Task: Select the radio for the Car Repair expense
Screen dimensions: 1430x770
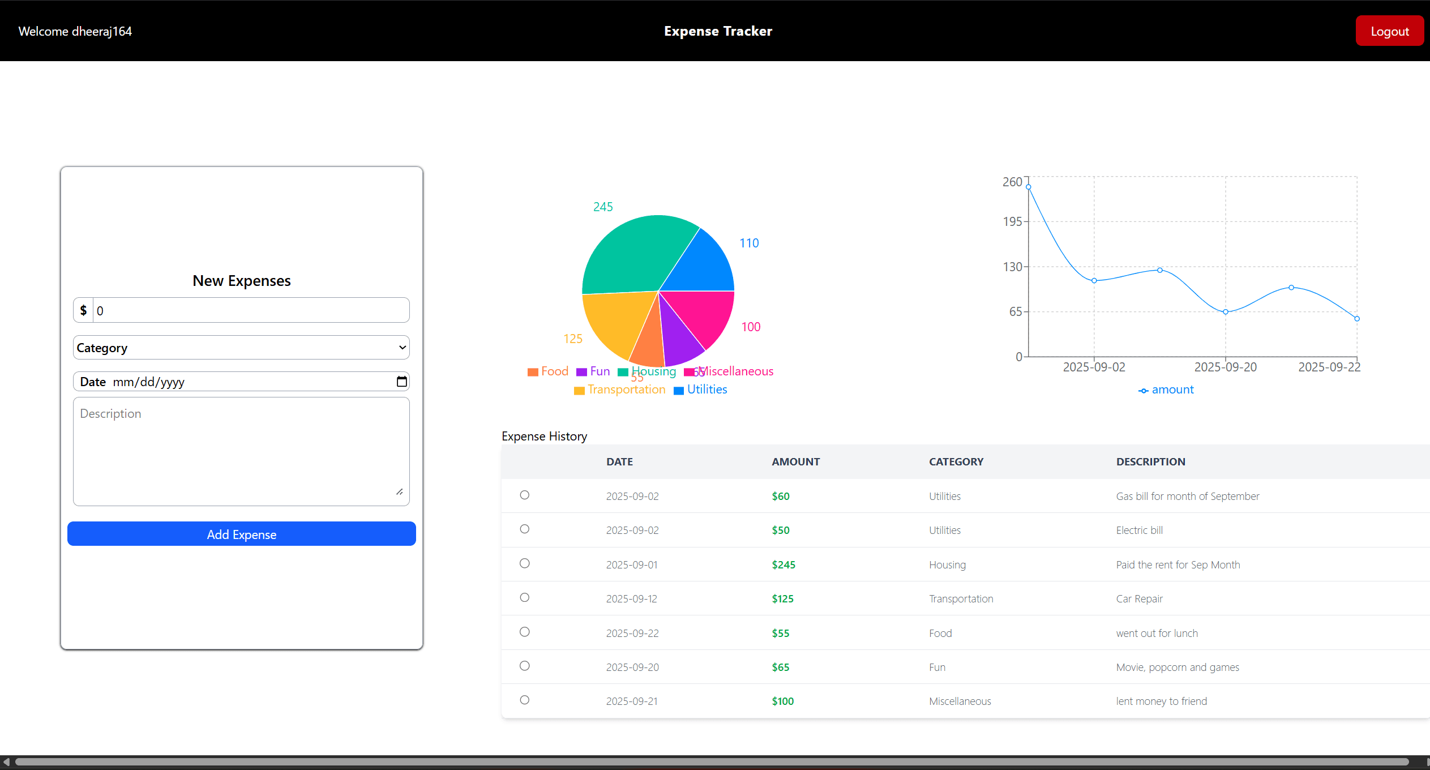Action: (524, 597)
